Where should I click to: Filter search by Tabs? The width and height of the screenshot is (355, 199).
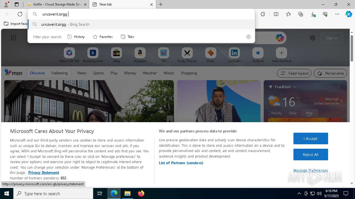(x=127, y=37)
